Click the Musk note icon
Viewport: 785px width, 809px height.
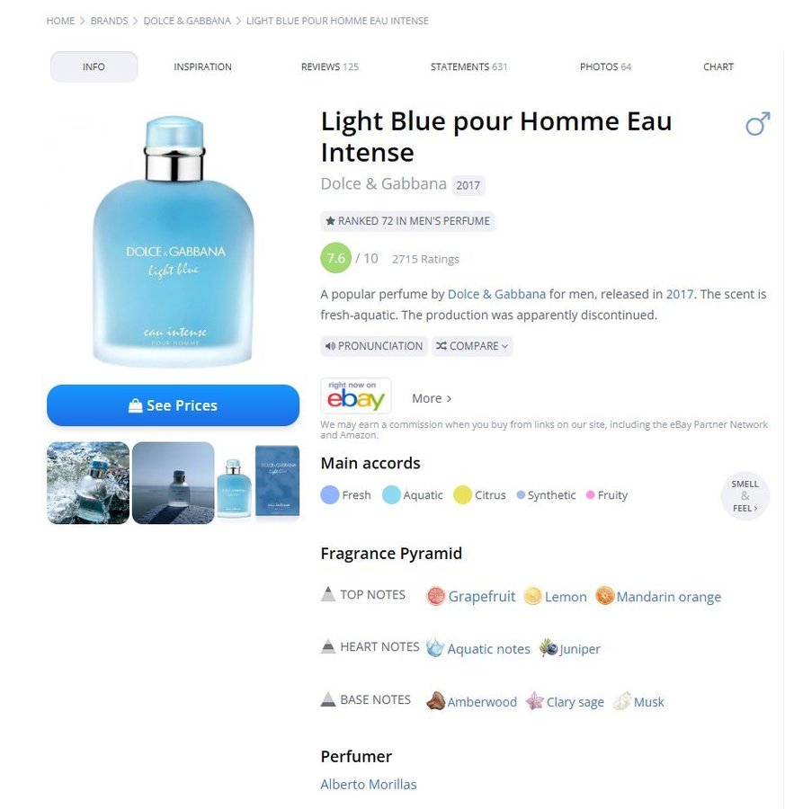622,701
